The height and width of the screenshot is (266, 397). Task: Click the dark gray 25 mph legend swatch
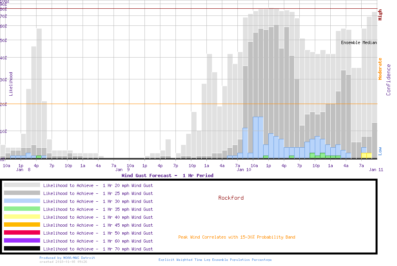pos(22,193)
